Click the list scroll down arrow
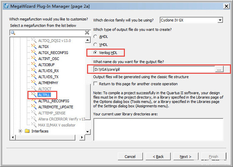 coord(87,132)
